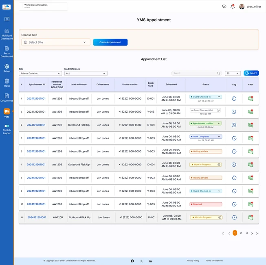Viewport: 266px width, 265px height.
Task: Click the Export button
Action: (251, 73)
